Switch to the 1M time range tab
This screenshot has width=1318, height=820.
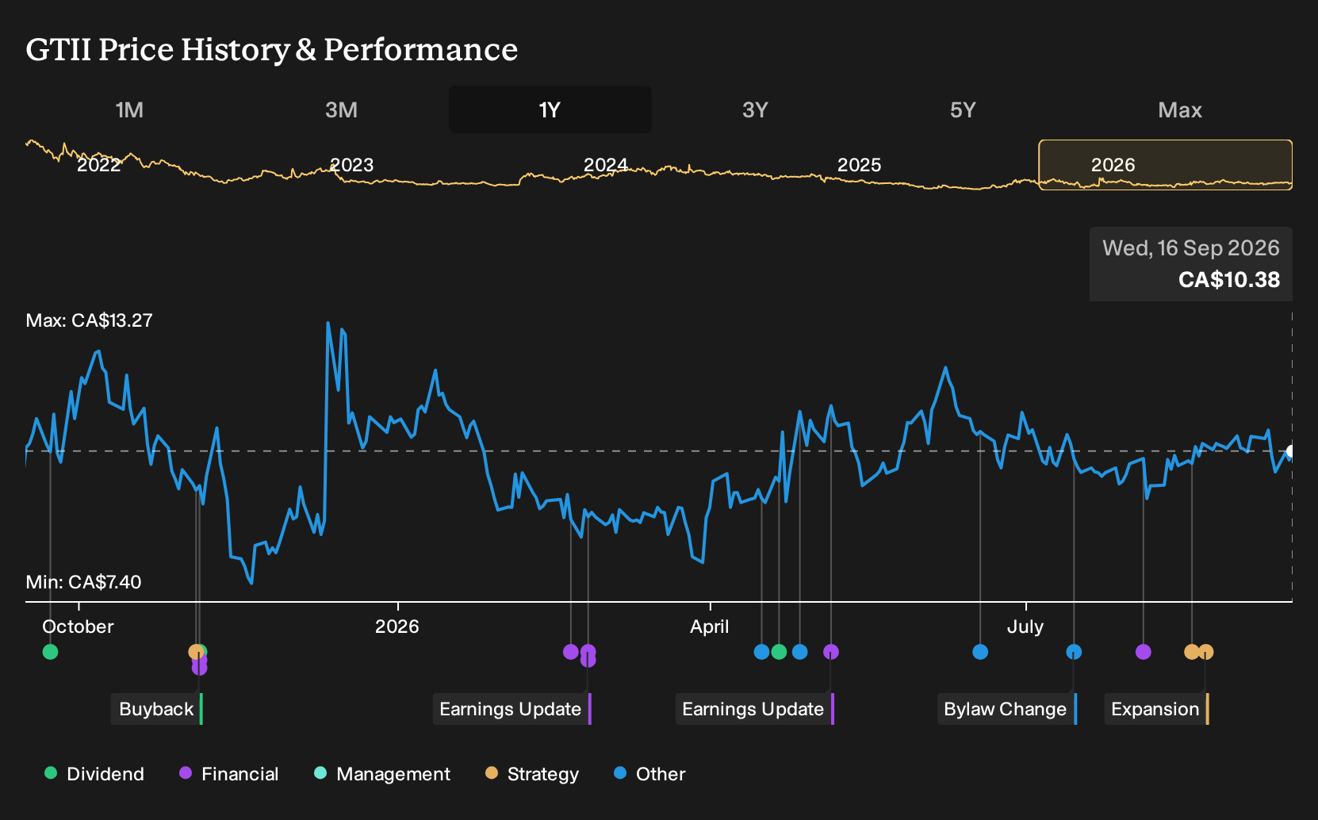click(x=129, y=109)
